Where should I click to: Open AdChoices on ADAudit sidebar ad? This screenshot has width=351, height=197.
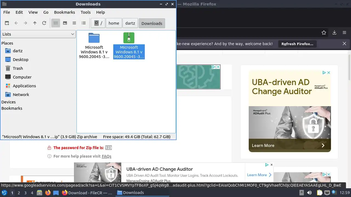point(324,73)
